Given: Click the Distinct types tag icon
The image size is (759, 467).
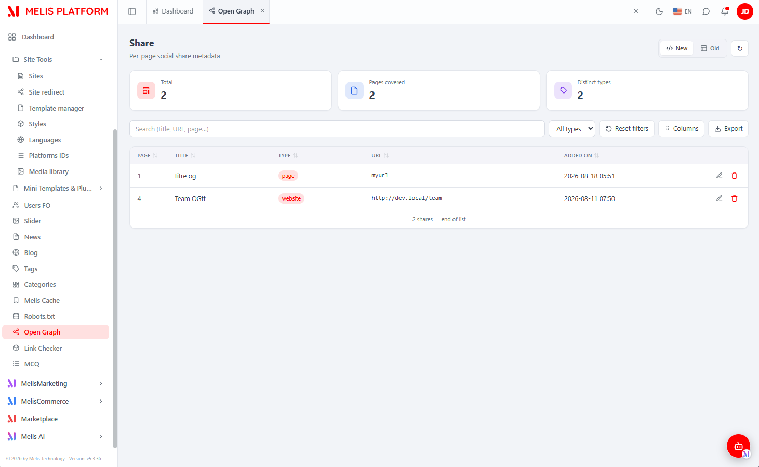Looking at the screenshot, I should (563, 90).
